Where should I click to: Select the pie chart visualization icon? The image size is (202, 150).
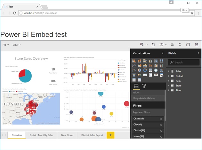point(140,70)
